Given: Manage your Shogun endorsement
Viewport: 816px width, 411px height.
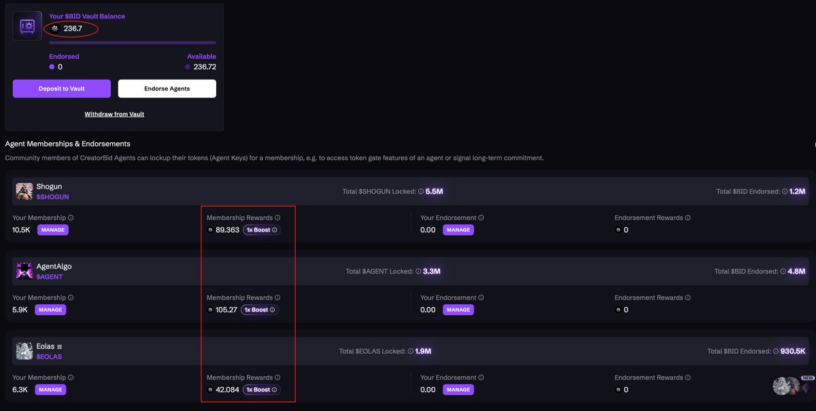Looking at the screenshot, I should [x=458, y=230].
